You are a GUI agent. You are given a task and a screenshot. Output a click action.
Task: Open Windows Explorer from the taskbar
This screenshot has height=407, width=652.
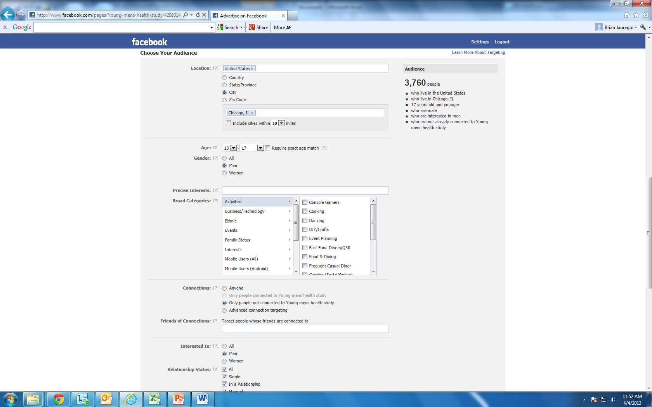[x=33, y=399]
